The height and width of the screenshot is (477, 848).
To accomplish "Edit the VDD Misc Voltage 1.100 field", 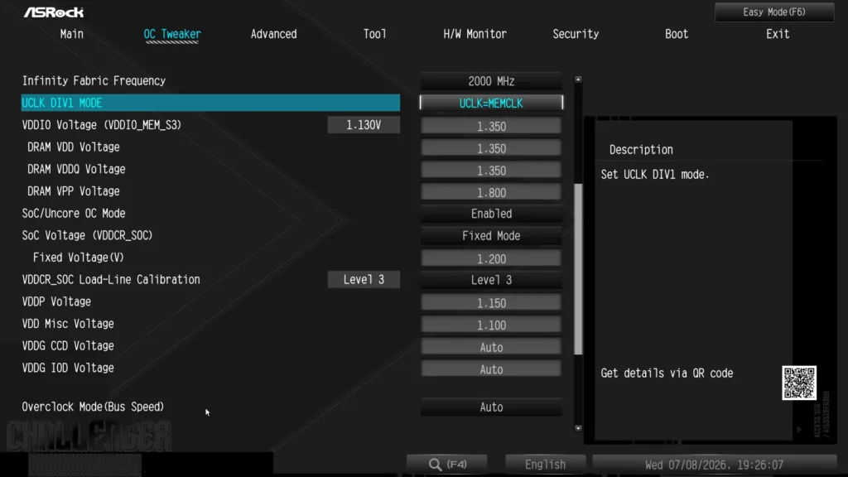I will click(491, 325).
